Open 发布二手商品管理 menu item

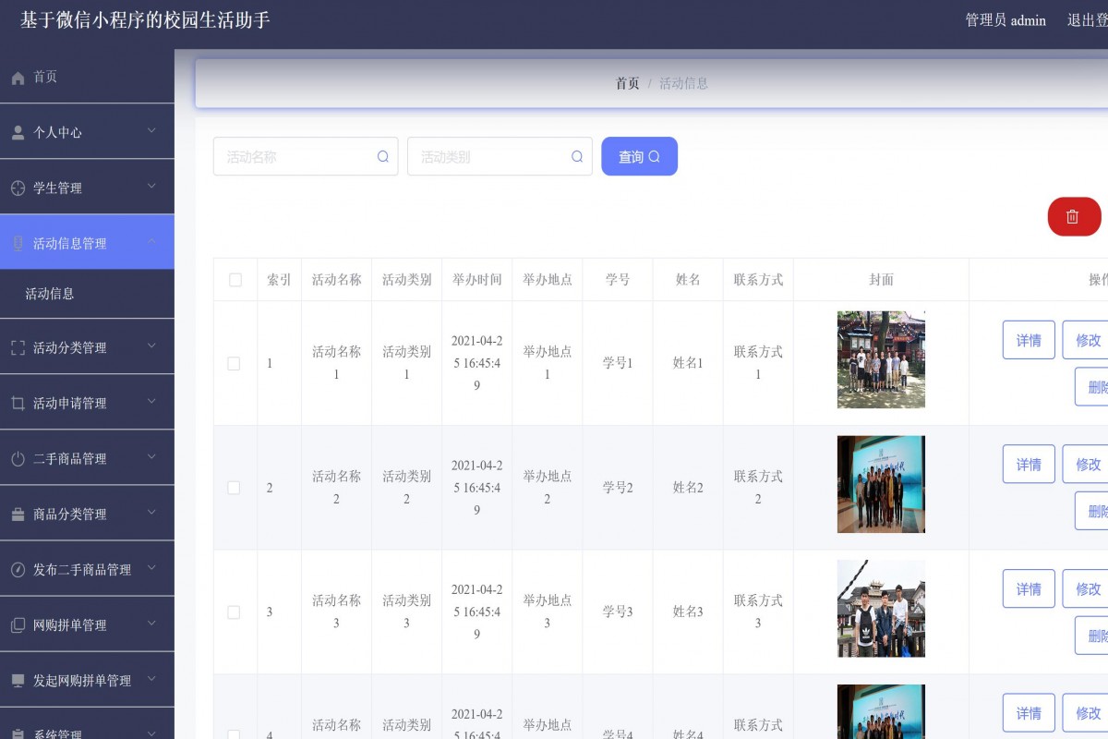click(82, 570)
